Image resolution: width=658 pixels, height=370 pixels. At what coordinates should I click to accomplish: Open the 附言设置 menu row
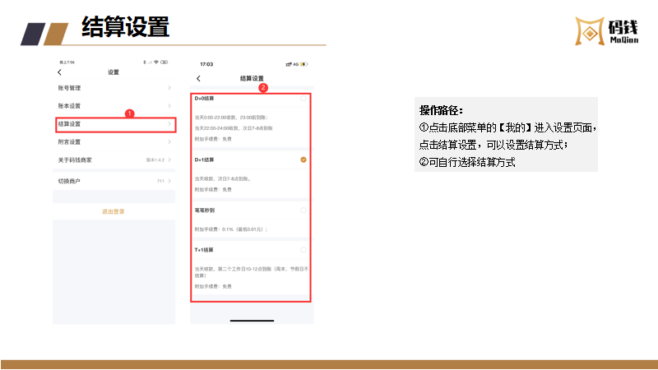(x=114, y=141)
